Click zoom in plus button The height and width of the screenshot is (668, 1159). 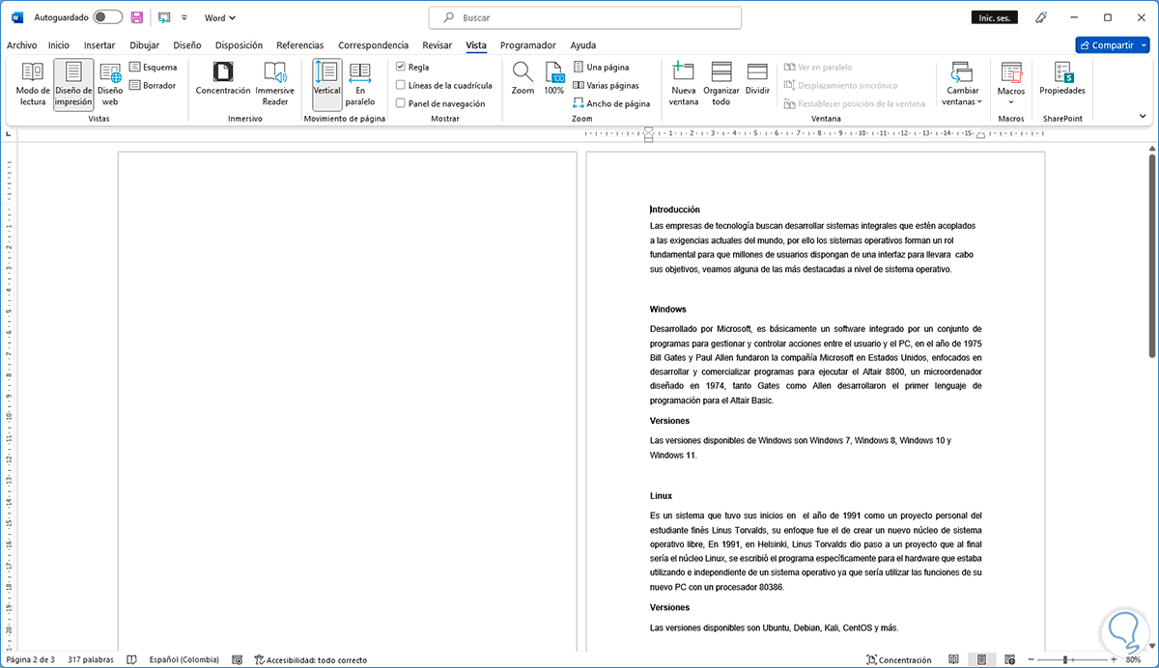tap(1112, 660)
